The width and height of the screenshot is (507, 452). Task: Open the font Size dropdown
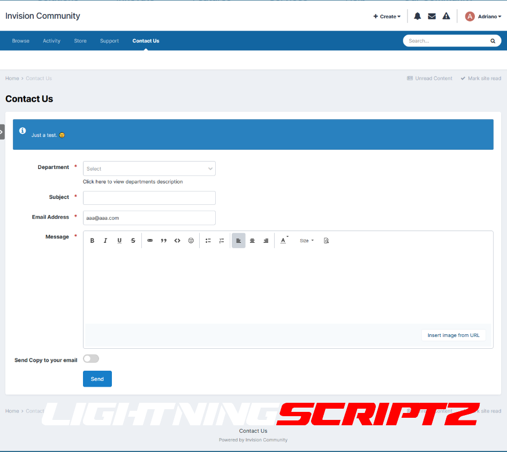(x=307, y=241)
